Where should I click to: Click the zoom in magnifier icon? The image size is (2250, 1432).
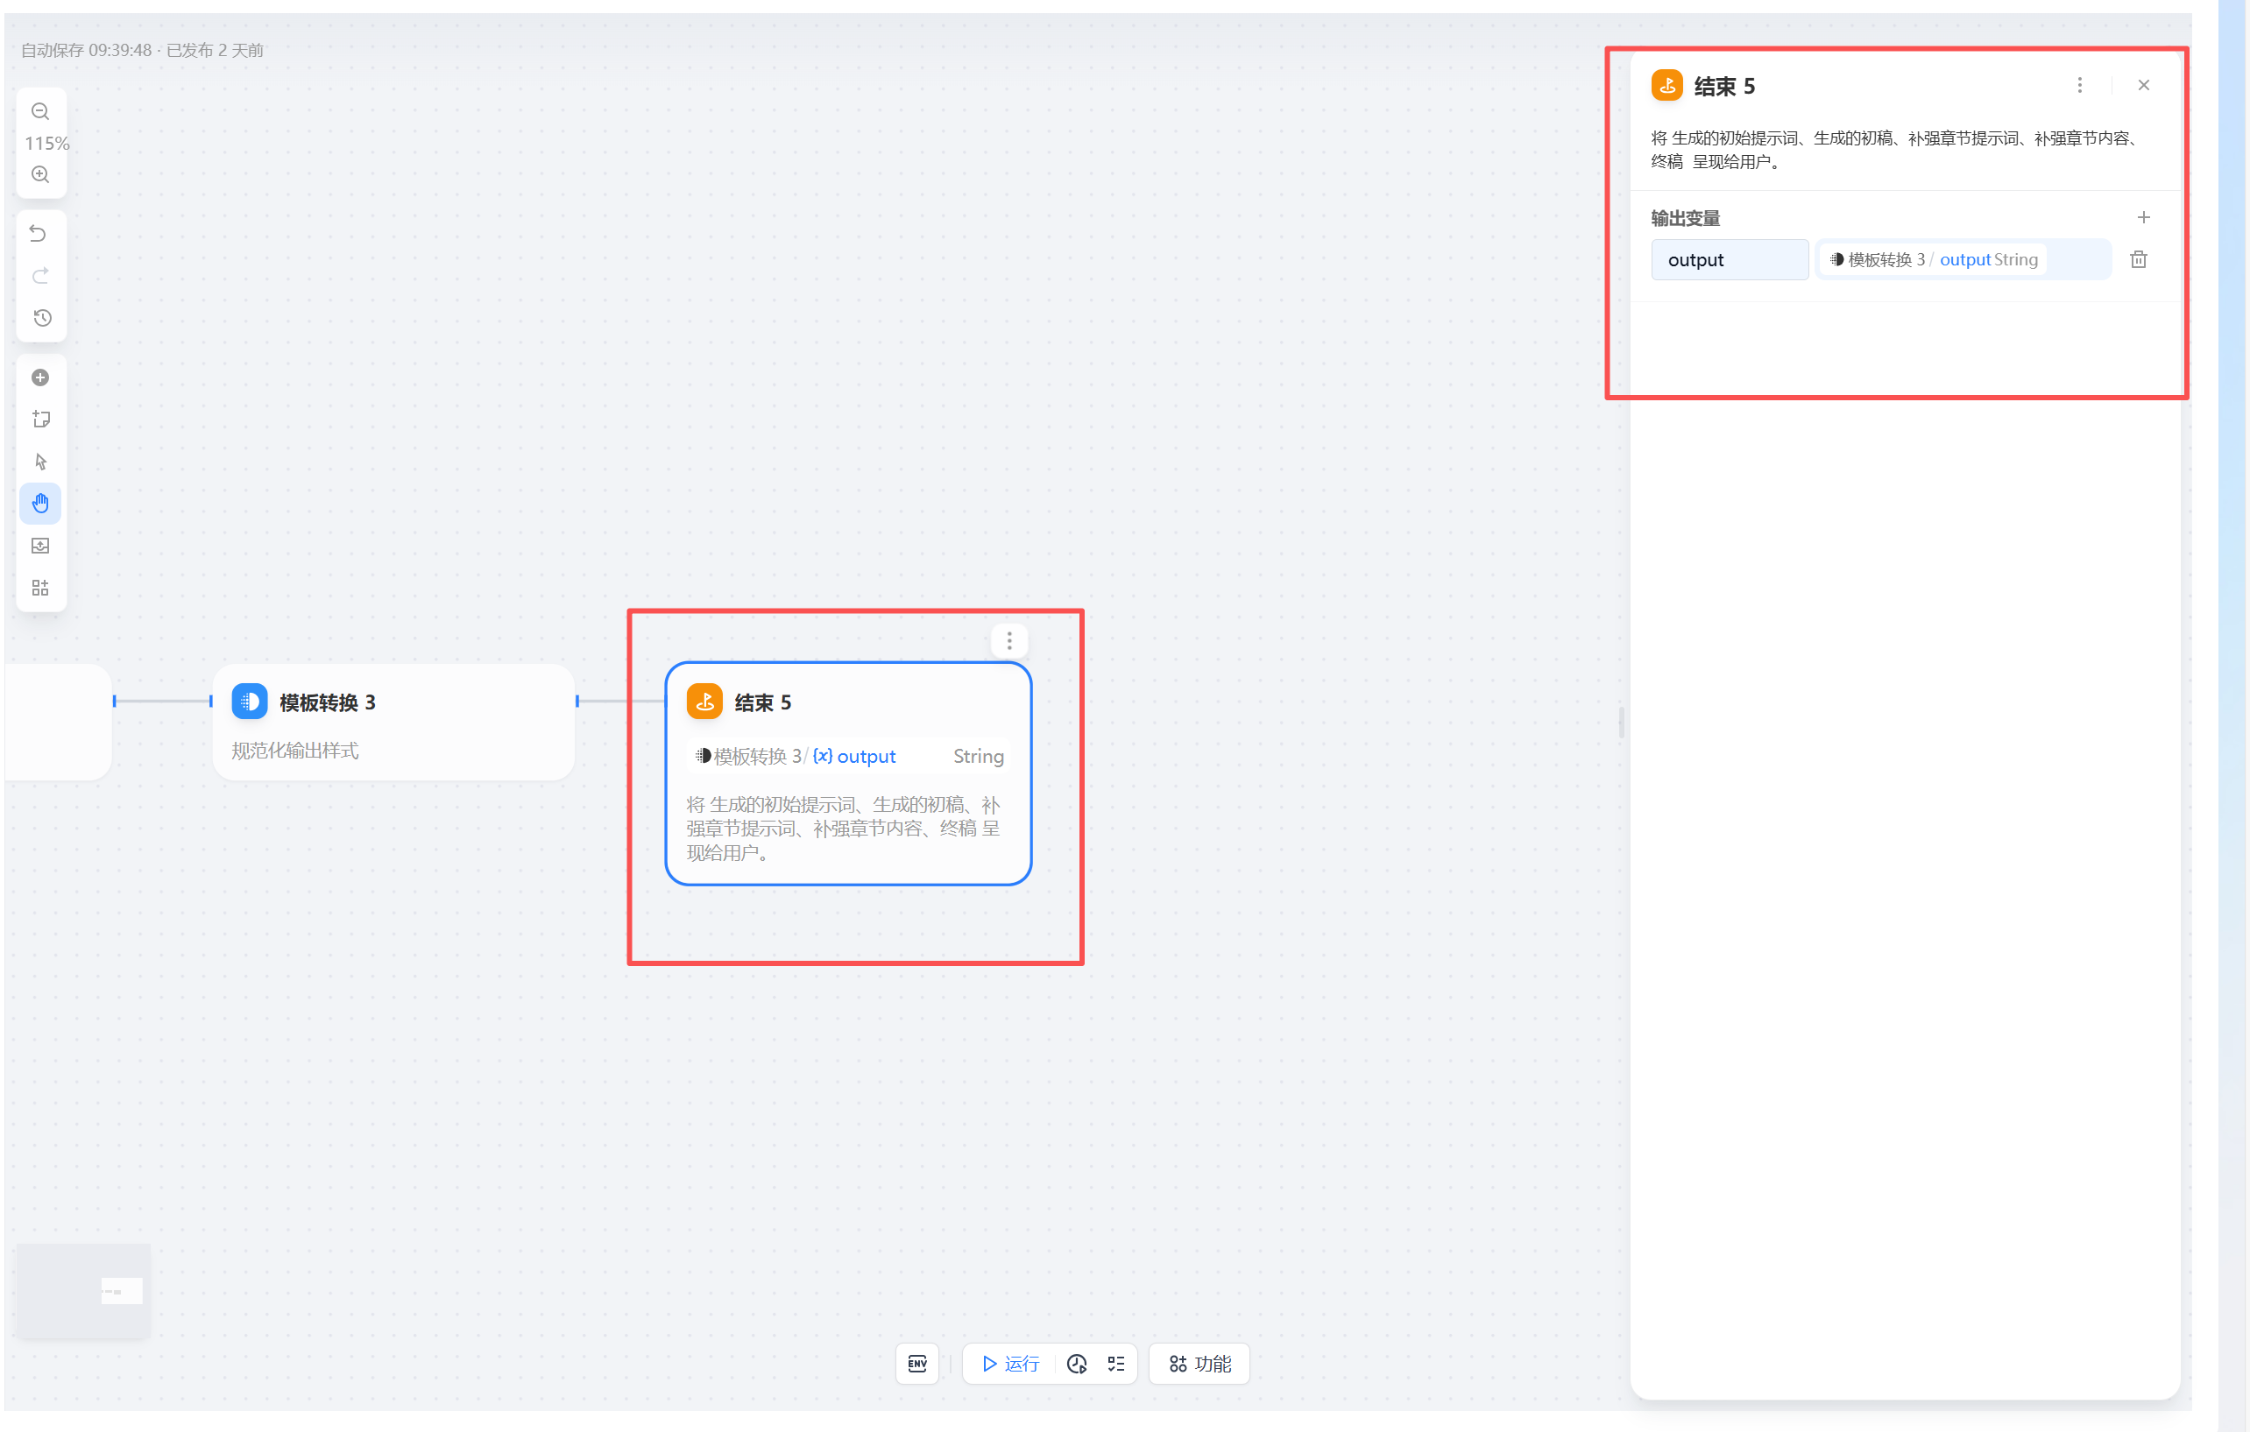(x=40, y=174)
